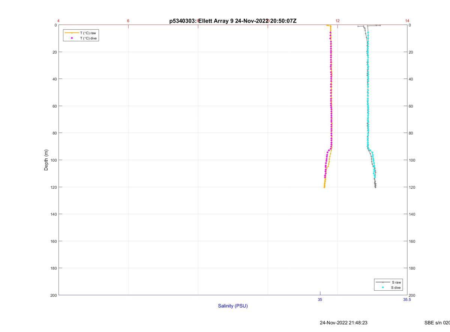
Task: Click the magenta T dive legend marker
Action: tap(72, 38)
